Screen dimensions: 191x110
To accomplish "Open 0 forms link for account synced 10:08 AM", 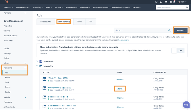I will pyautogui.click(x=120, y=98).
